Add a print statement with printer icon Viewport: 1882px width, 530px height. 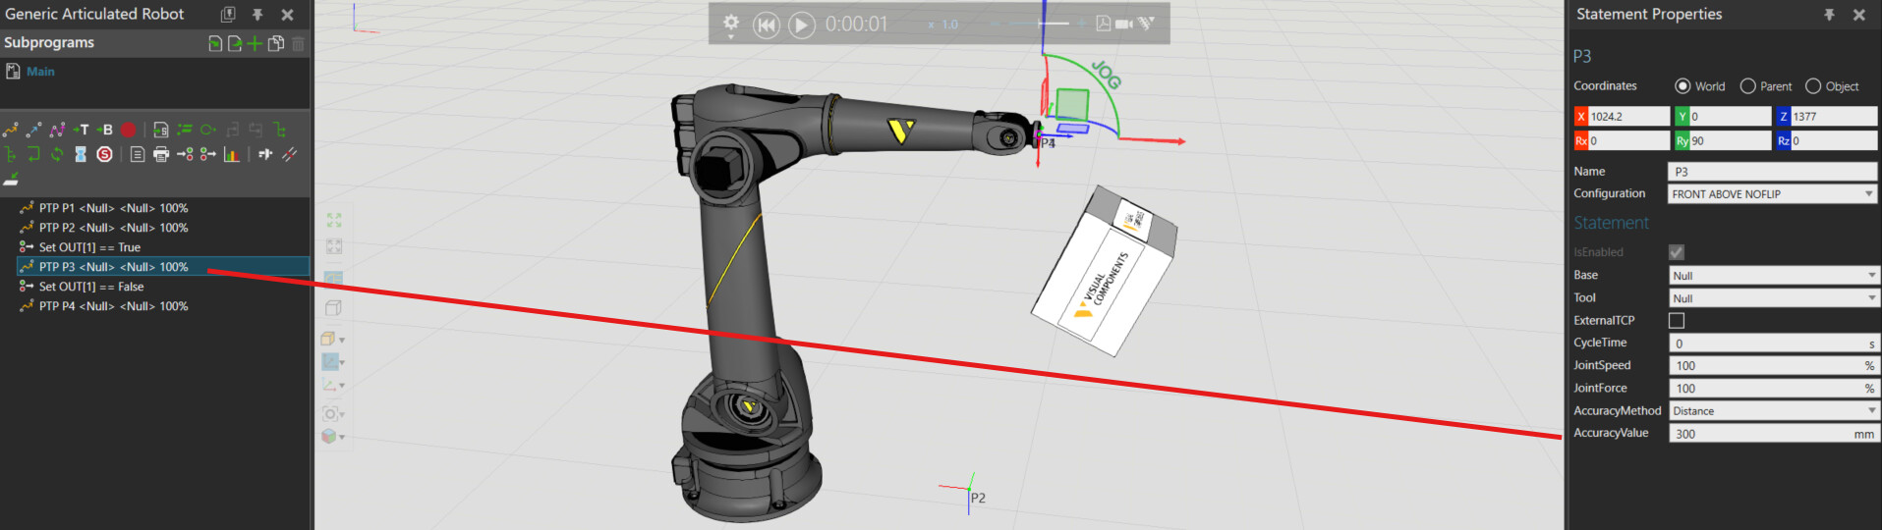click(161, 154)
